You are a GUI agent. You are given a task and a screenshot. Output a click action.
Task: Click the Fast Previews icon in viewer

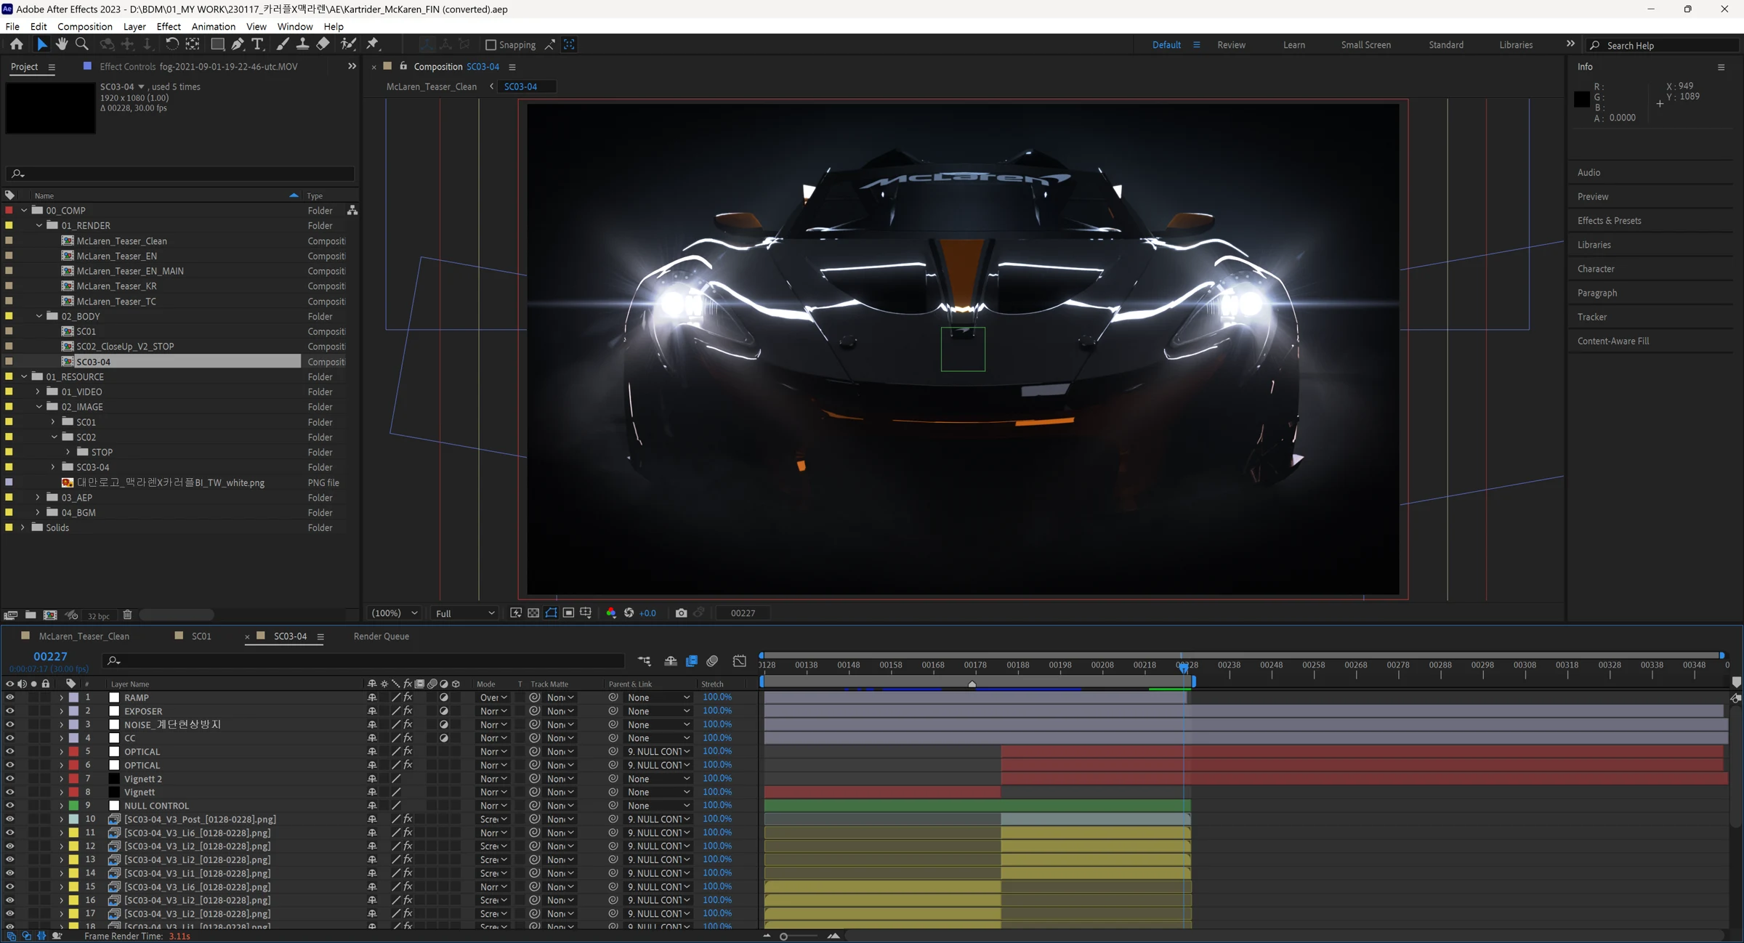click(x=516, y=613)
